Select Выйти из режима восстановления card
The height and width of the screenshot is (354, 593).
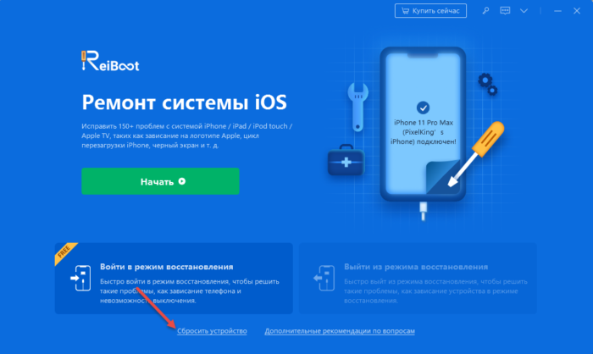[x=418, y=279]
